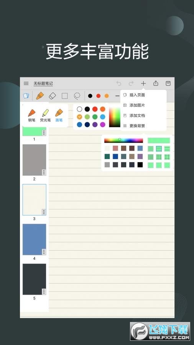194x345 pixels.
Task: Select the dense grid pattern
Action: (151, 157)
